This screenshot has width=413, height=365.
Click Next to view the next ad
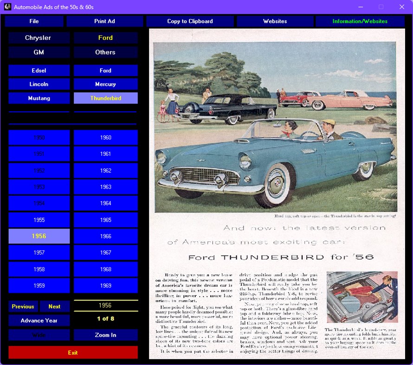coord(54,307)
